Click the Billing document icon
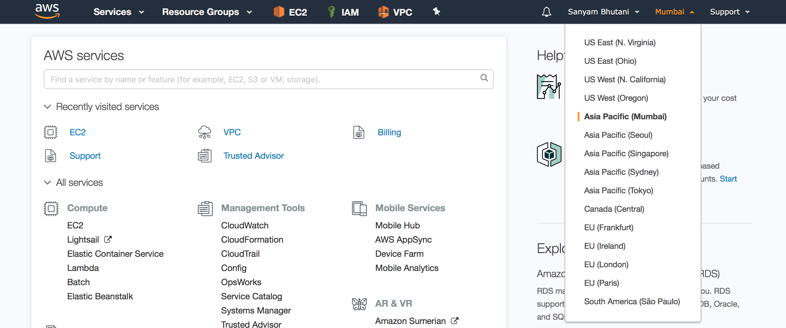This screenshot has width=786, height=328. (359, 132)
